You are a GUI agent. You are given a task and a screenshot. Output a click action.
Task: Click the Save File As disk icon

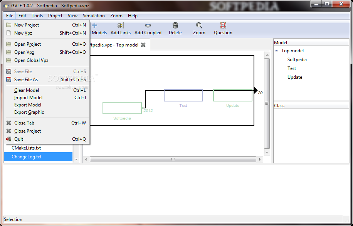click(8, 80)
